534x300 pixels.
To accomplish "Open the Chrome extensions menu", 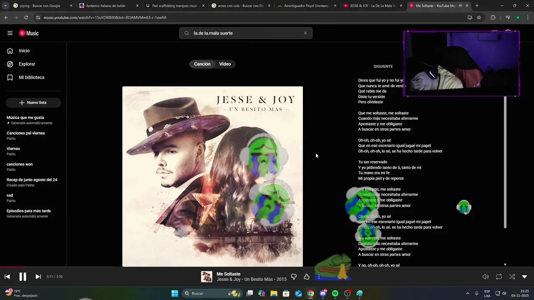I will (493, 17).
